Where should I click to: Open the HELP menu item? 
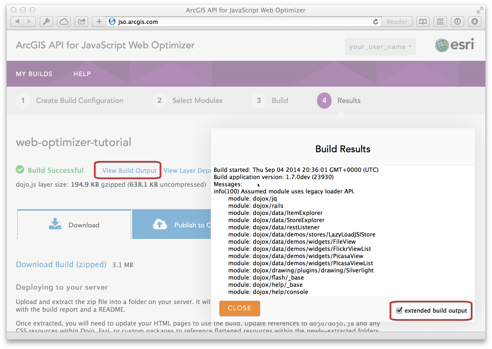point(82,74)
